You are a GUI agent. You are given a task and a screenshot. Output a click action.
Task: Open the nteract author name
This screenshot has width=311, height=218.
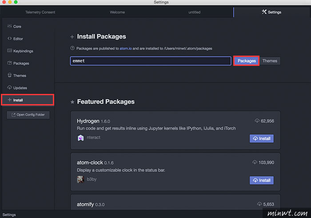coord(93,137)
